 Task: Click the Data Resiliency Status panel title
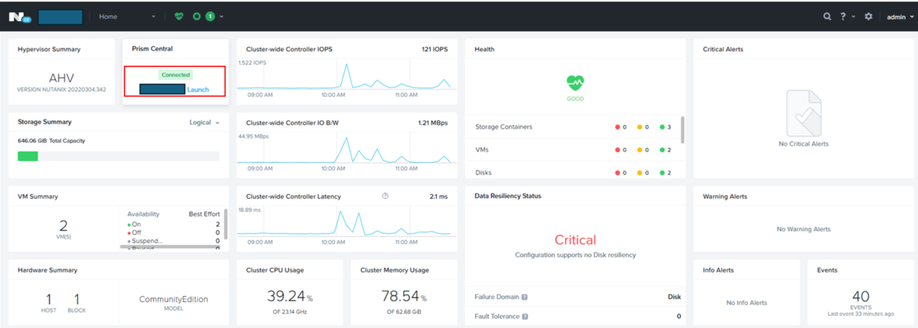(x=508, y=196)
